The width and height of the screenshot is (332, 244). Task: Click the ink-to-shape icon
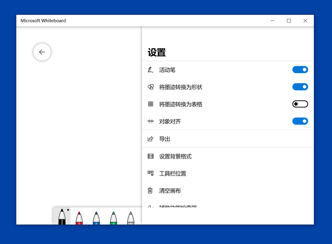[151, 87]
